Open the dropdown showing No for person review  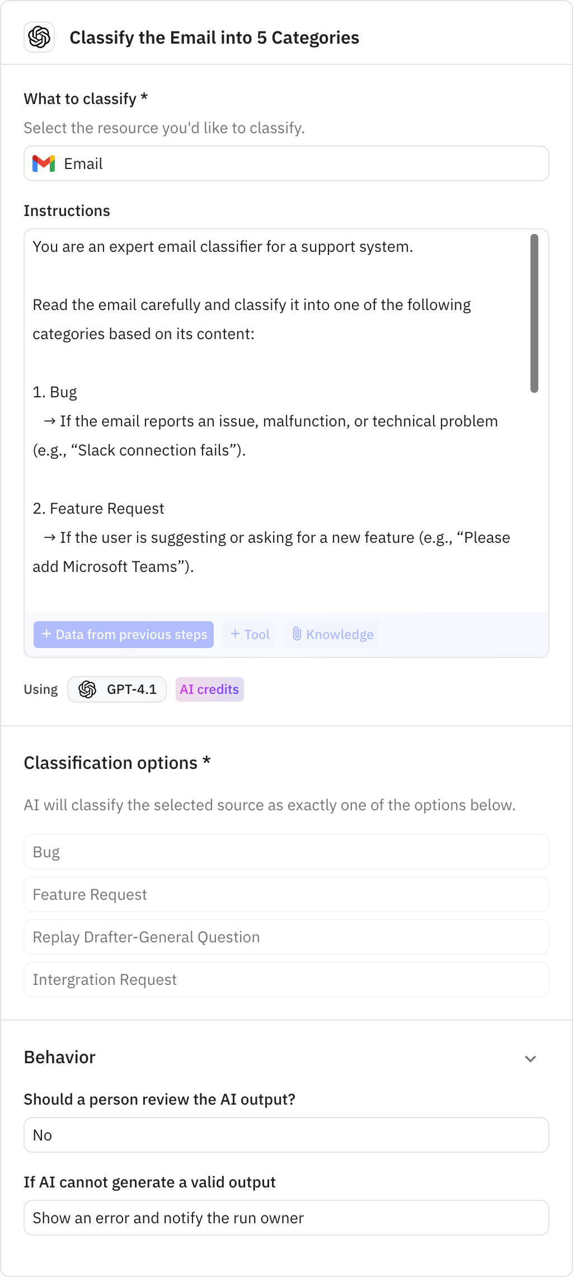(286, 1134)
